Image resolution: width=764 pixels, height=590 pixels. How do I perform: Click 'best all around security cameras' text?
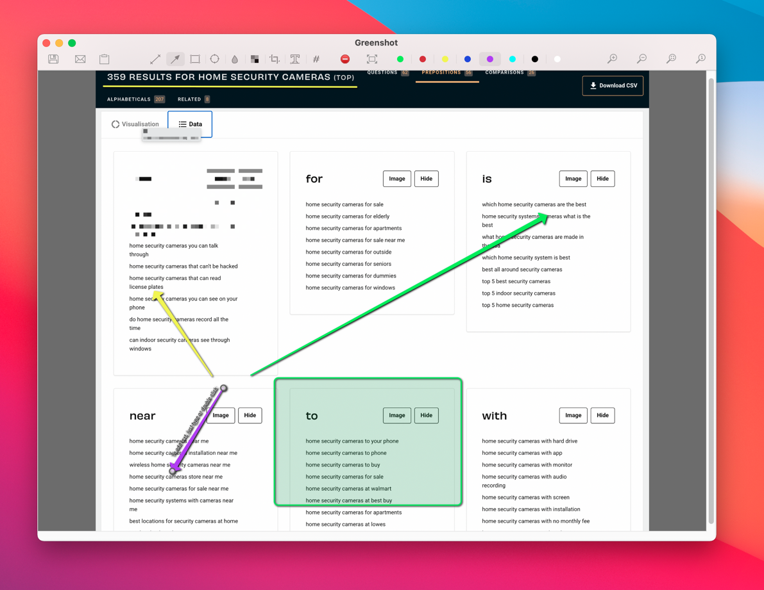522,270
